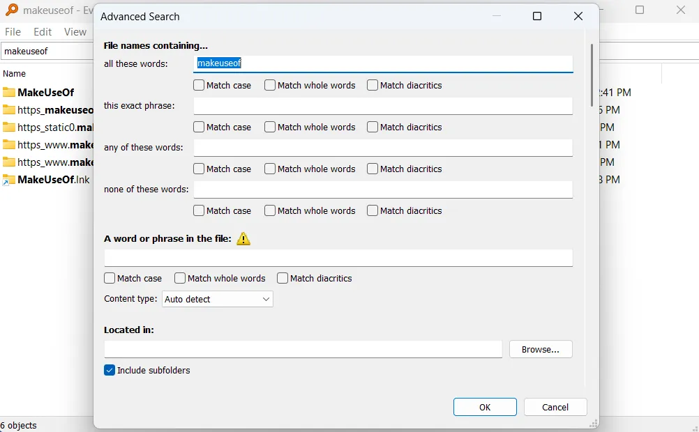Select the MakeUseOf folder icon
The image size is (699, 432).
tap(8, 93)
